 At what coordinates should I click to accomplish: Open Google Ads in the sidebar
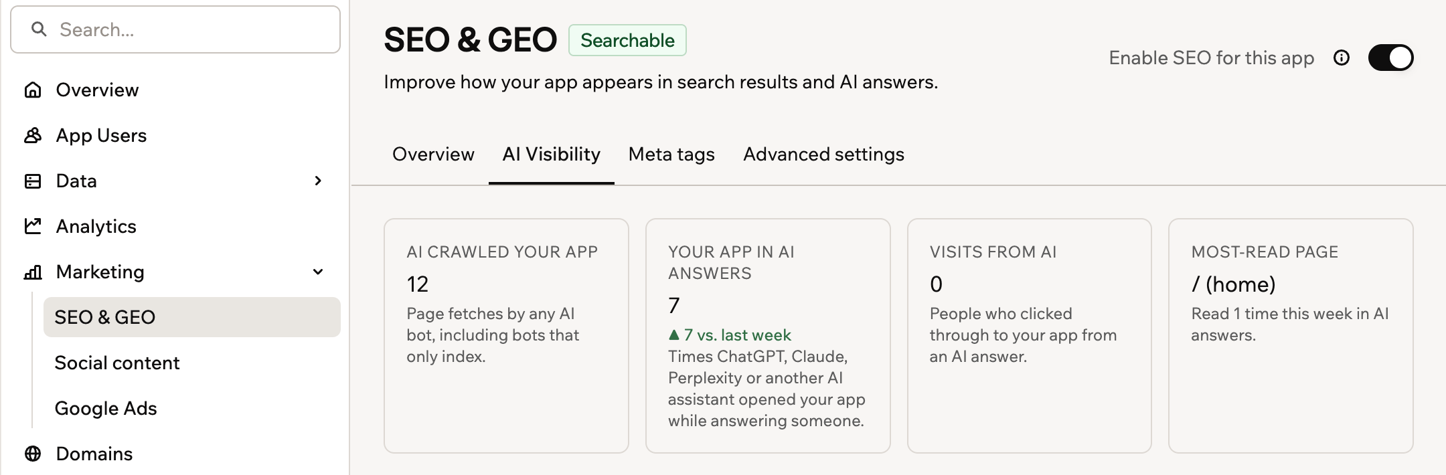point(106,408)
